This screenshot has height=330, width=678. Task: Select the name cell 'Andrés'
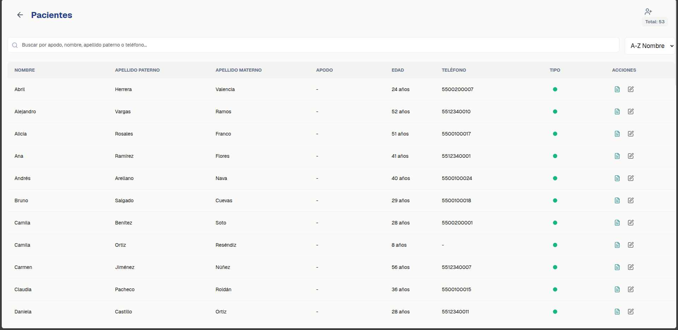pyautogui.click(x=22, y=178)
